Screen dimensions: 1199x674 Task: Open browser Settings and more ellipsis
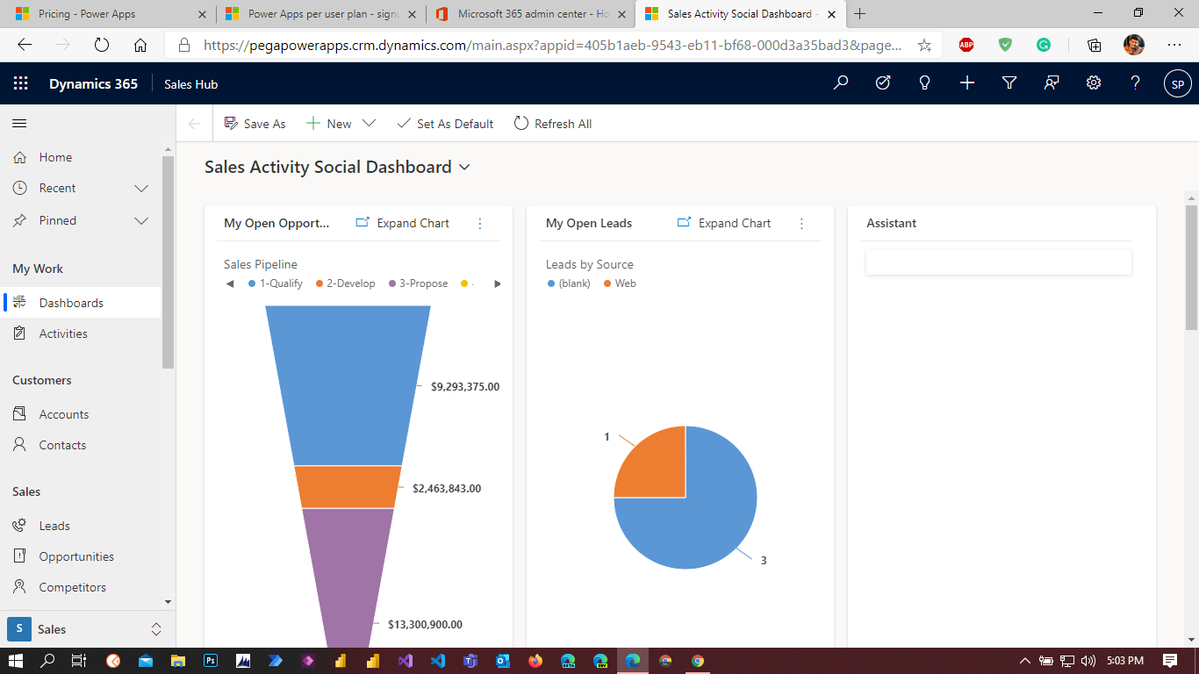tap(1174, 45)
